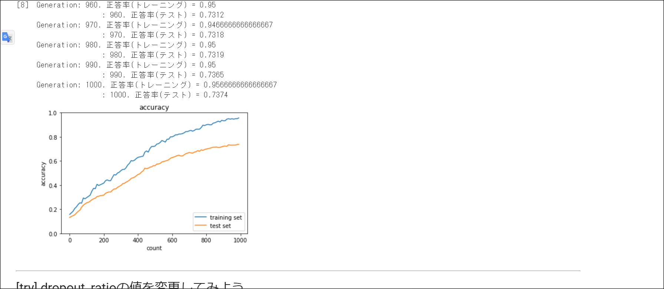664x289 pixels.
Task: Select the 1000 test accuracy 0.7374 line
Action: (165, 95)
